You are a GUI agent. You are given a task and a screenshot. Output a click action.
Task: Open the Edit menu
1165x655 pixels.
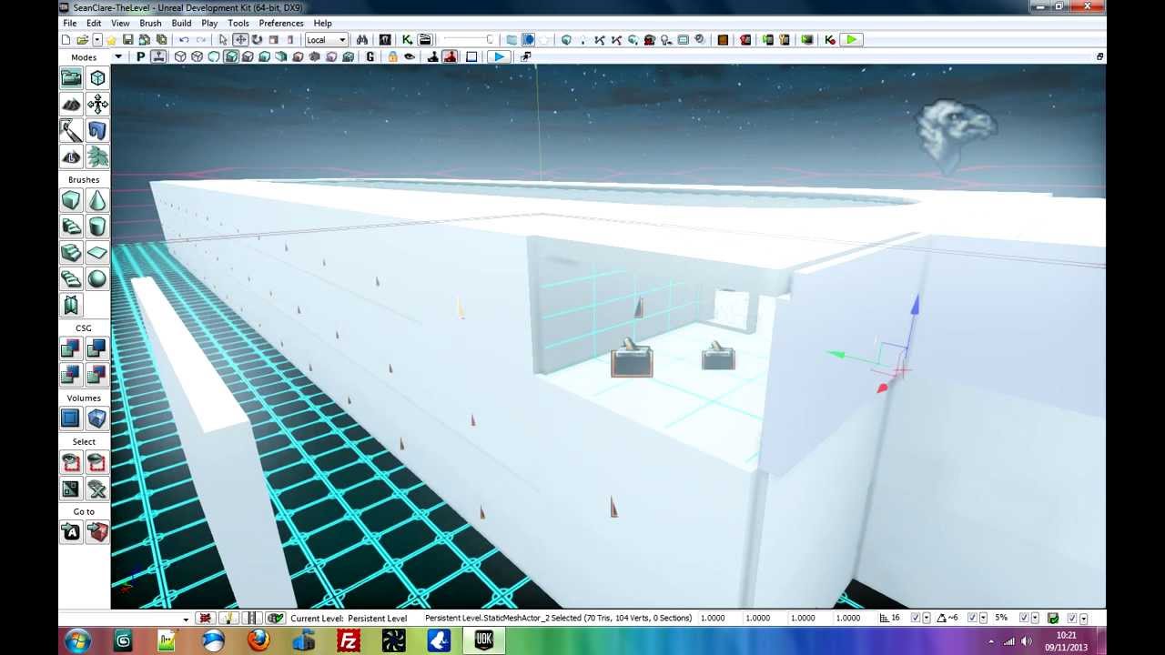coord(94,23)
